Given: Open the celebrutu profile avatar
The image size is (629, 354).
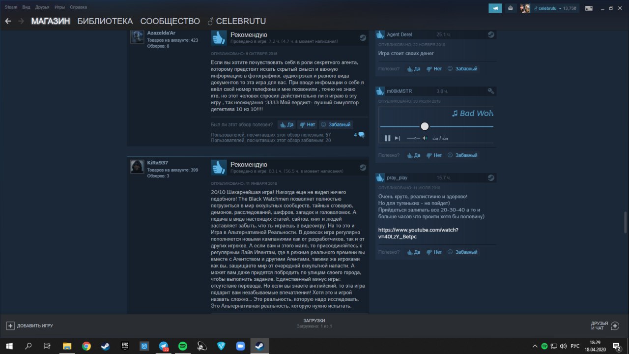Looking at the screenshot, I should click(x=525, y=8).
